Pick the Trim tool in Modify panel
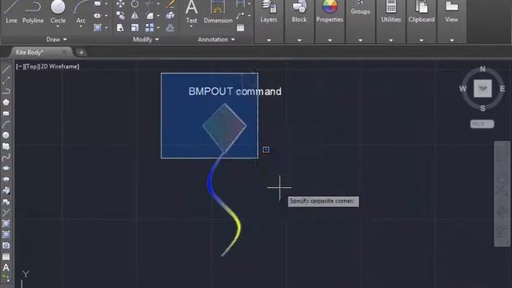This screenshot has width=512, height=288. [150, 4]
